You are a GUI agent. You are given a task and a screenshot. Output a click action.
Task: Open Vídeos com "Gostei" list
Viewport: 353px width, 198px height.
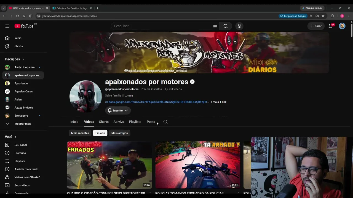click(23, 177)
